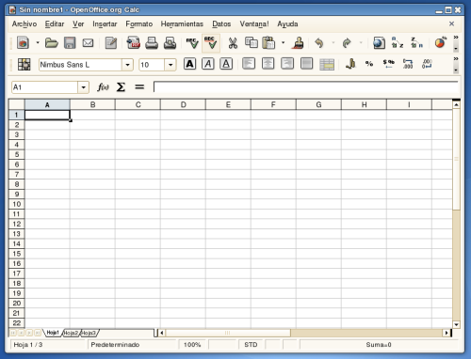Add decimal place icon

pyautogui.click(x=408, y=64)
